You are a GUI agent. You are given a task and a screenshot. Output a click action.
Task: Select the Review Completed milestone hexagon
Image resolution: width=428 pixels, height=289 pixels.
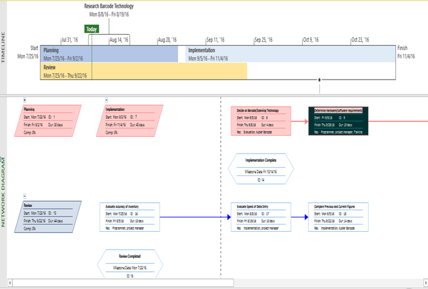point(130,263)
